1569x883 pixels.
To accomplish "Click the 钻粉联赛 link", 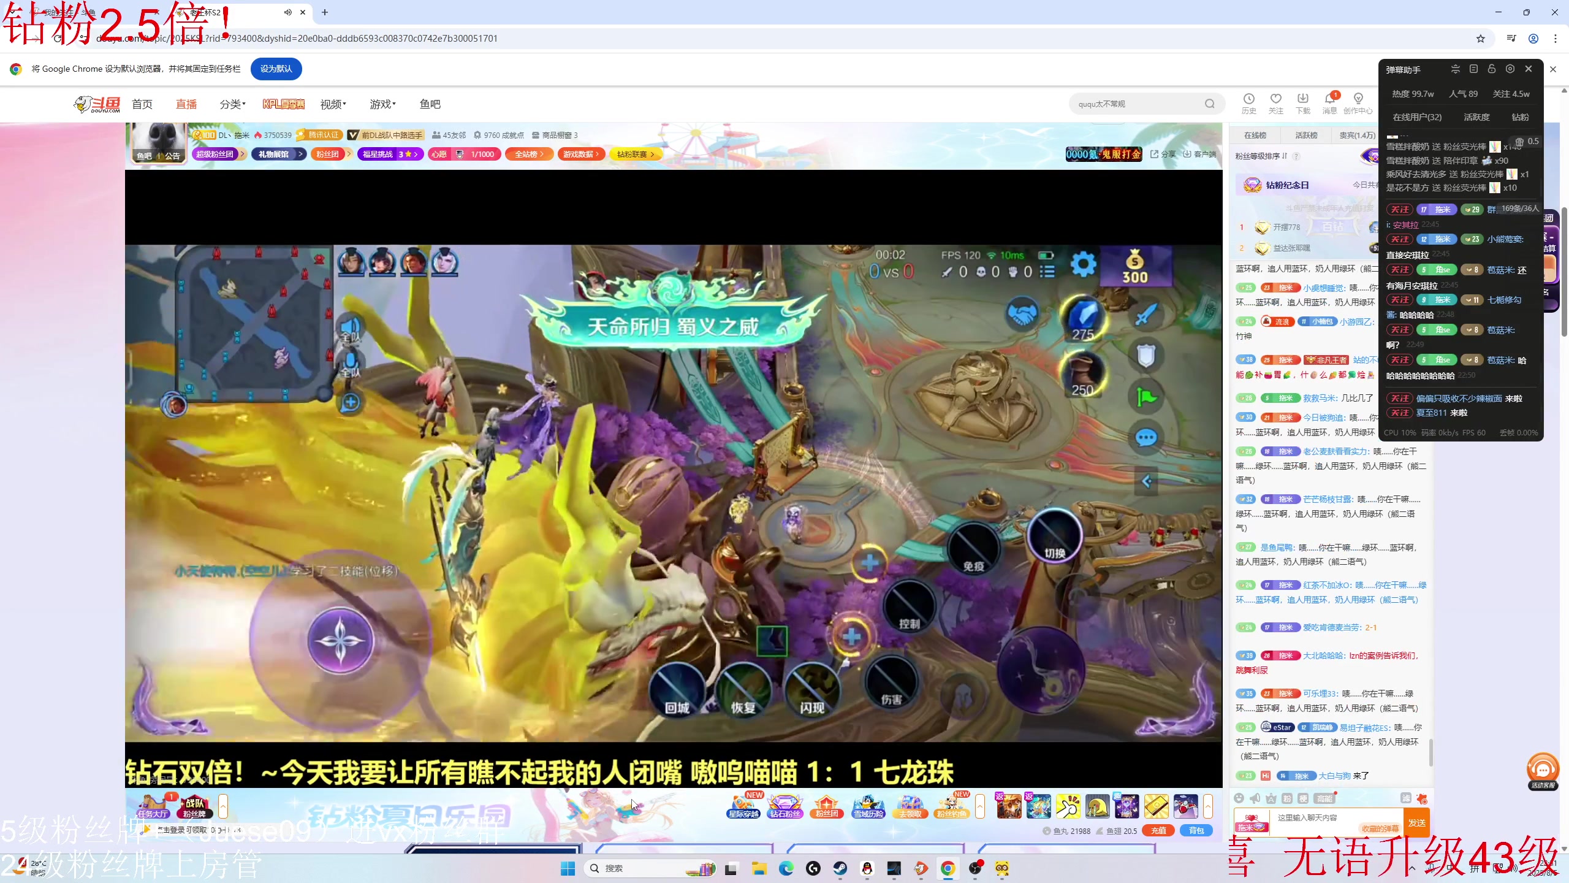I will (x=635, y=154).
